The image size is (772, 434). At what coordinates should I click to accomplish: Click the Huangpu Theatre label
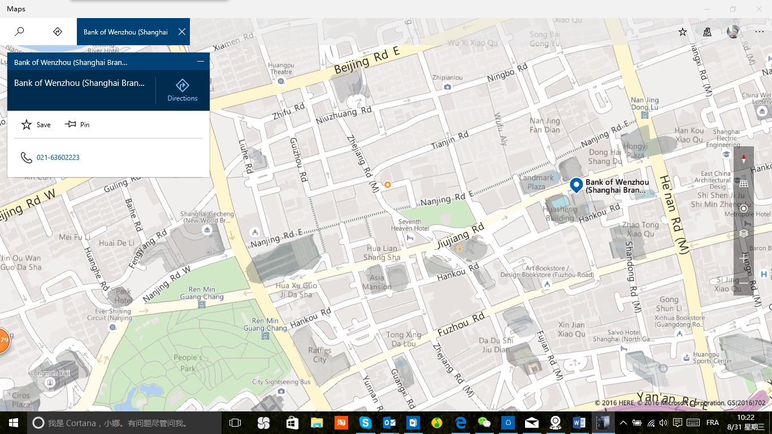click(x=281, y=68)
